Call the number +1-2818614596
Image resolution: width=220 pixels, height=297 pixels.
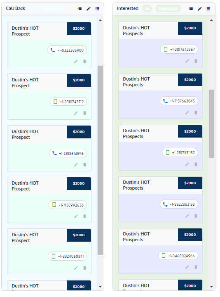[x=68, y=153]
